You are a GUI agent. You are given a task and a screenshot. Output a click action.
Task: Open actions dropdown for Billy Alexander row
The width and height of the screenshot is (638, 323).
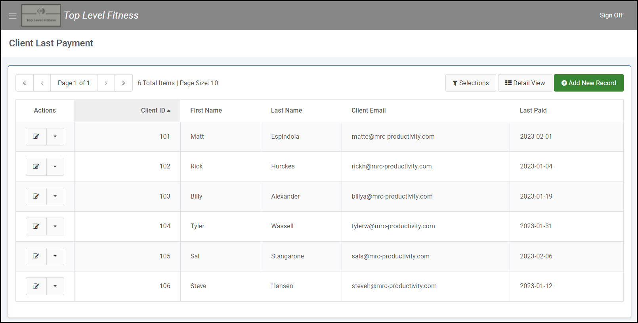coord(55,196)
